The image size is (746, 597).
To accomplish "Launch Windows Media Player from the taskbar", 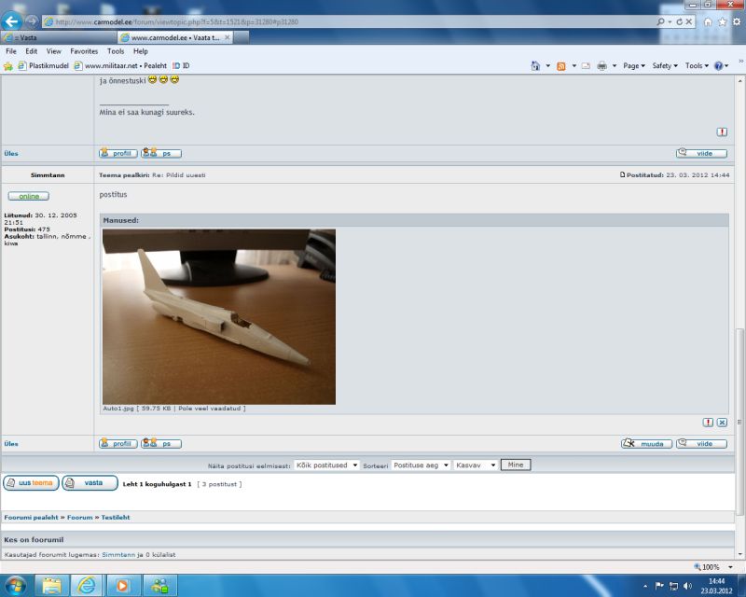I will (121, 585).
